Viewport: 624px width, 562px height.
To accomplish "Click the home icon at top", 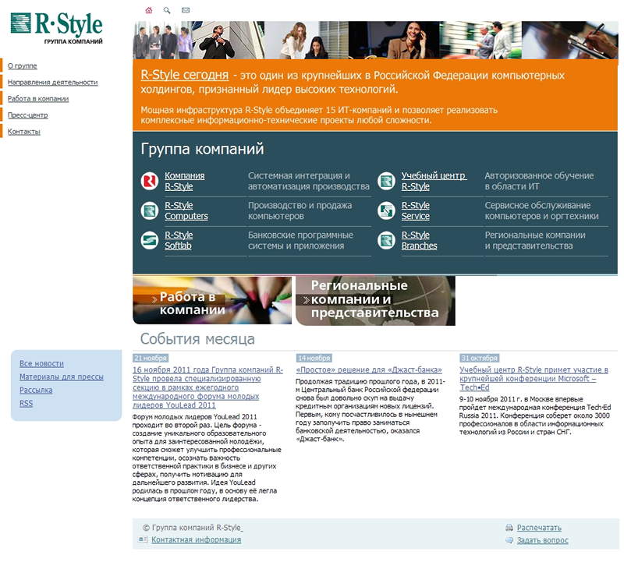I will coord(149,10).
